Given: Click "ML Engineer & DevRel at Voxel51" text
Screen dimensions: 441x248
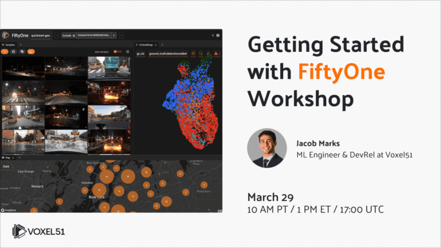Looking at the screenshot, I should coord(354,155).
